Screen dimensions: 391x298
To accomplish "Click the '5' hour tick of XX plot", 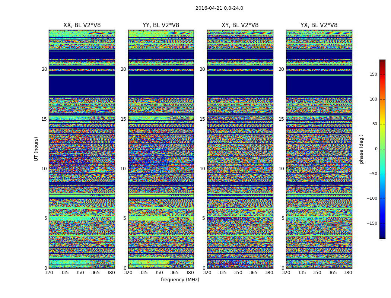I will click(x=46, y=218).
